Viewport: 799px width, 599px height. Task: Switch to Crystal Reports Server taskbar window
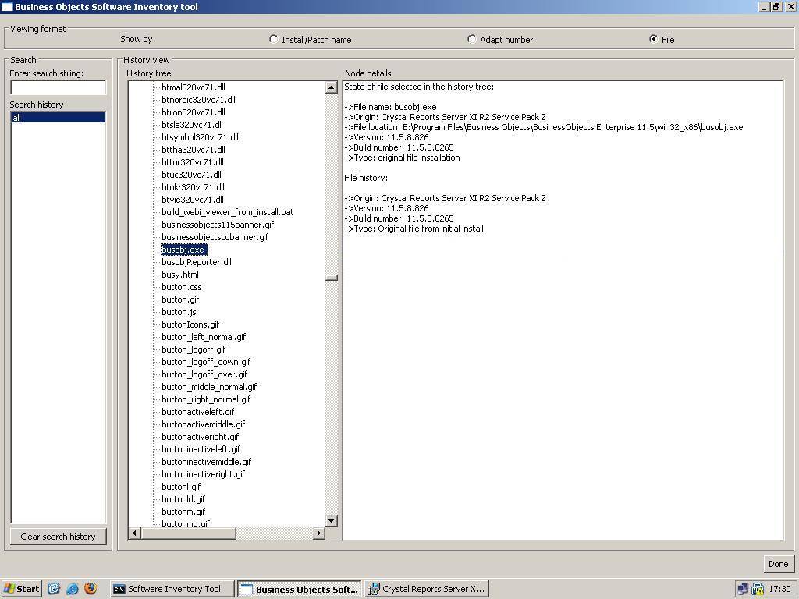(x=427, y=589)
